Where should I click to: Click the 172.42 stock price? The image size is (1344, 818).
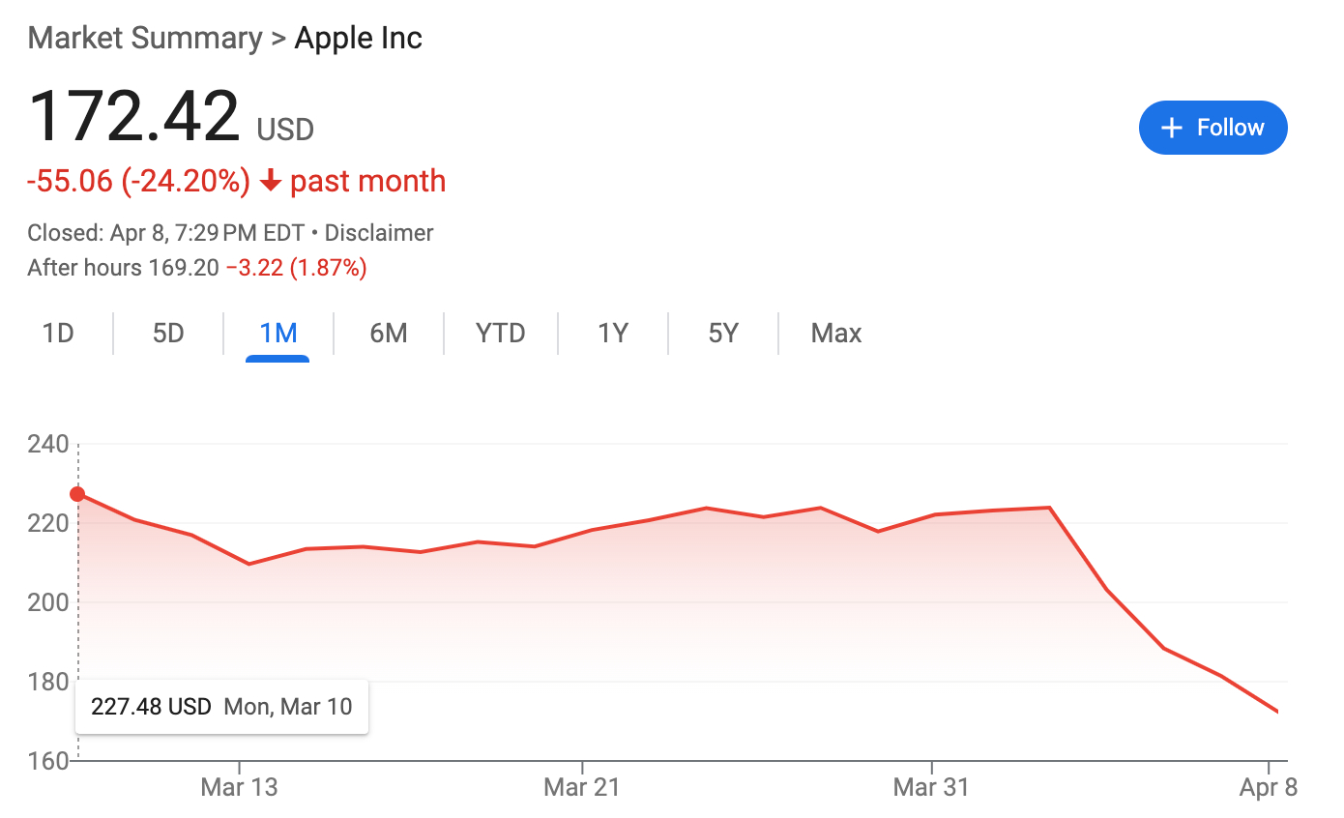click(x=133, y=118)
